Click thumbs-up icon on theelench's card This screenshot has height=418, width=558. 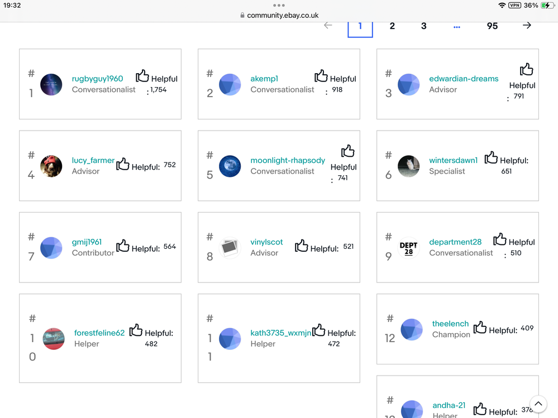click(x=480, y=328)
